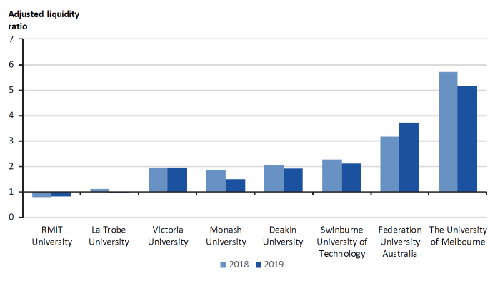This screenshot has width=500, height=281.
Task: Click the Federation University 2018 bar
Action: click(390, 164)
